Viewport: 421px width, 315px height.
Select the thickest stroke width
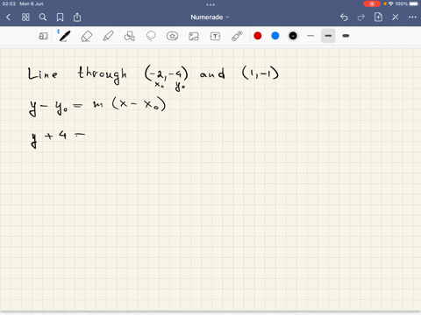click(x=346, y=36)
